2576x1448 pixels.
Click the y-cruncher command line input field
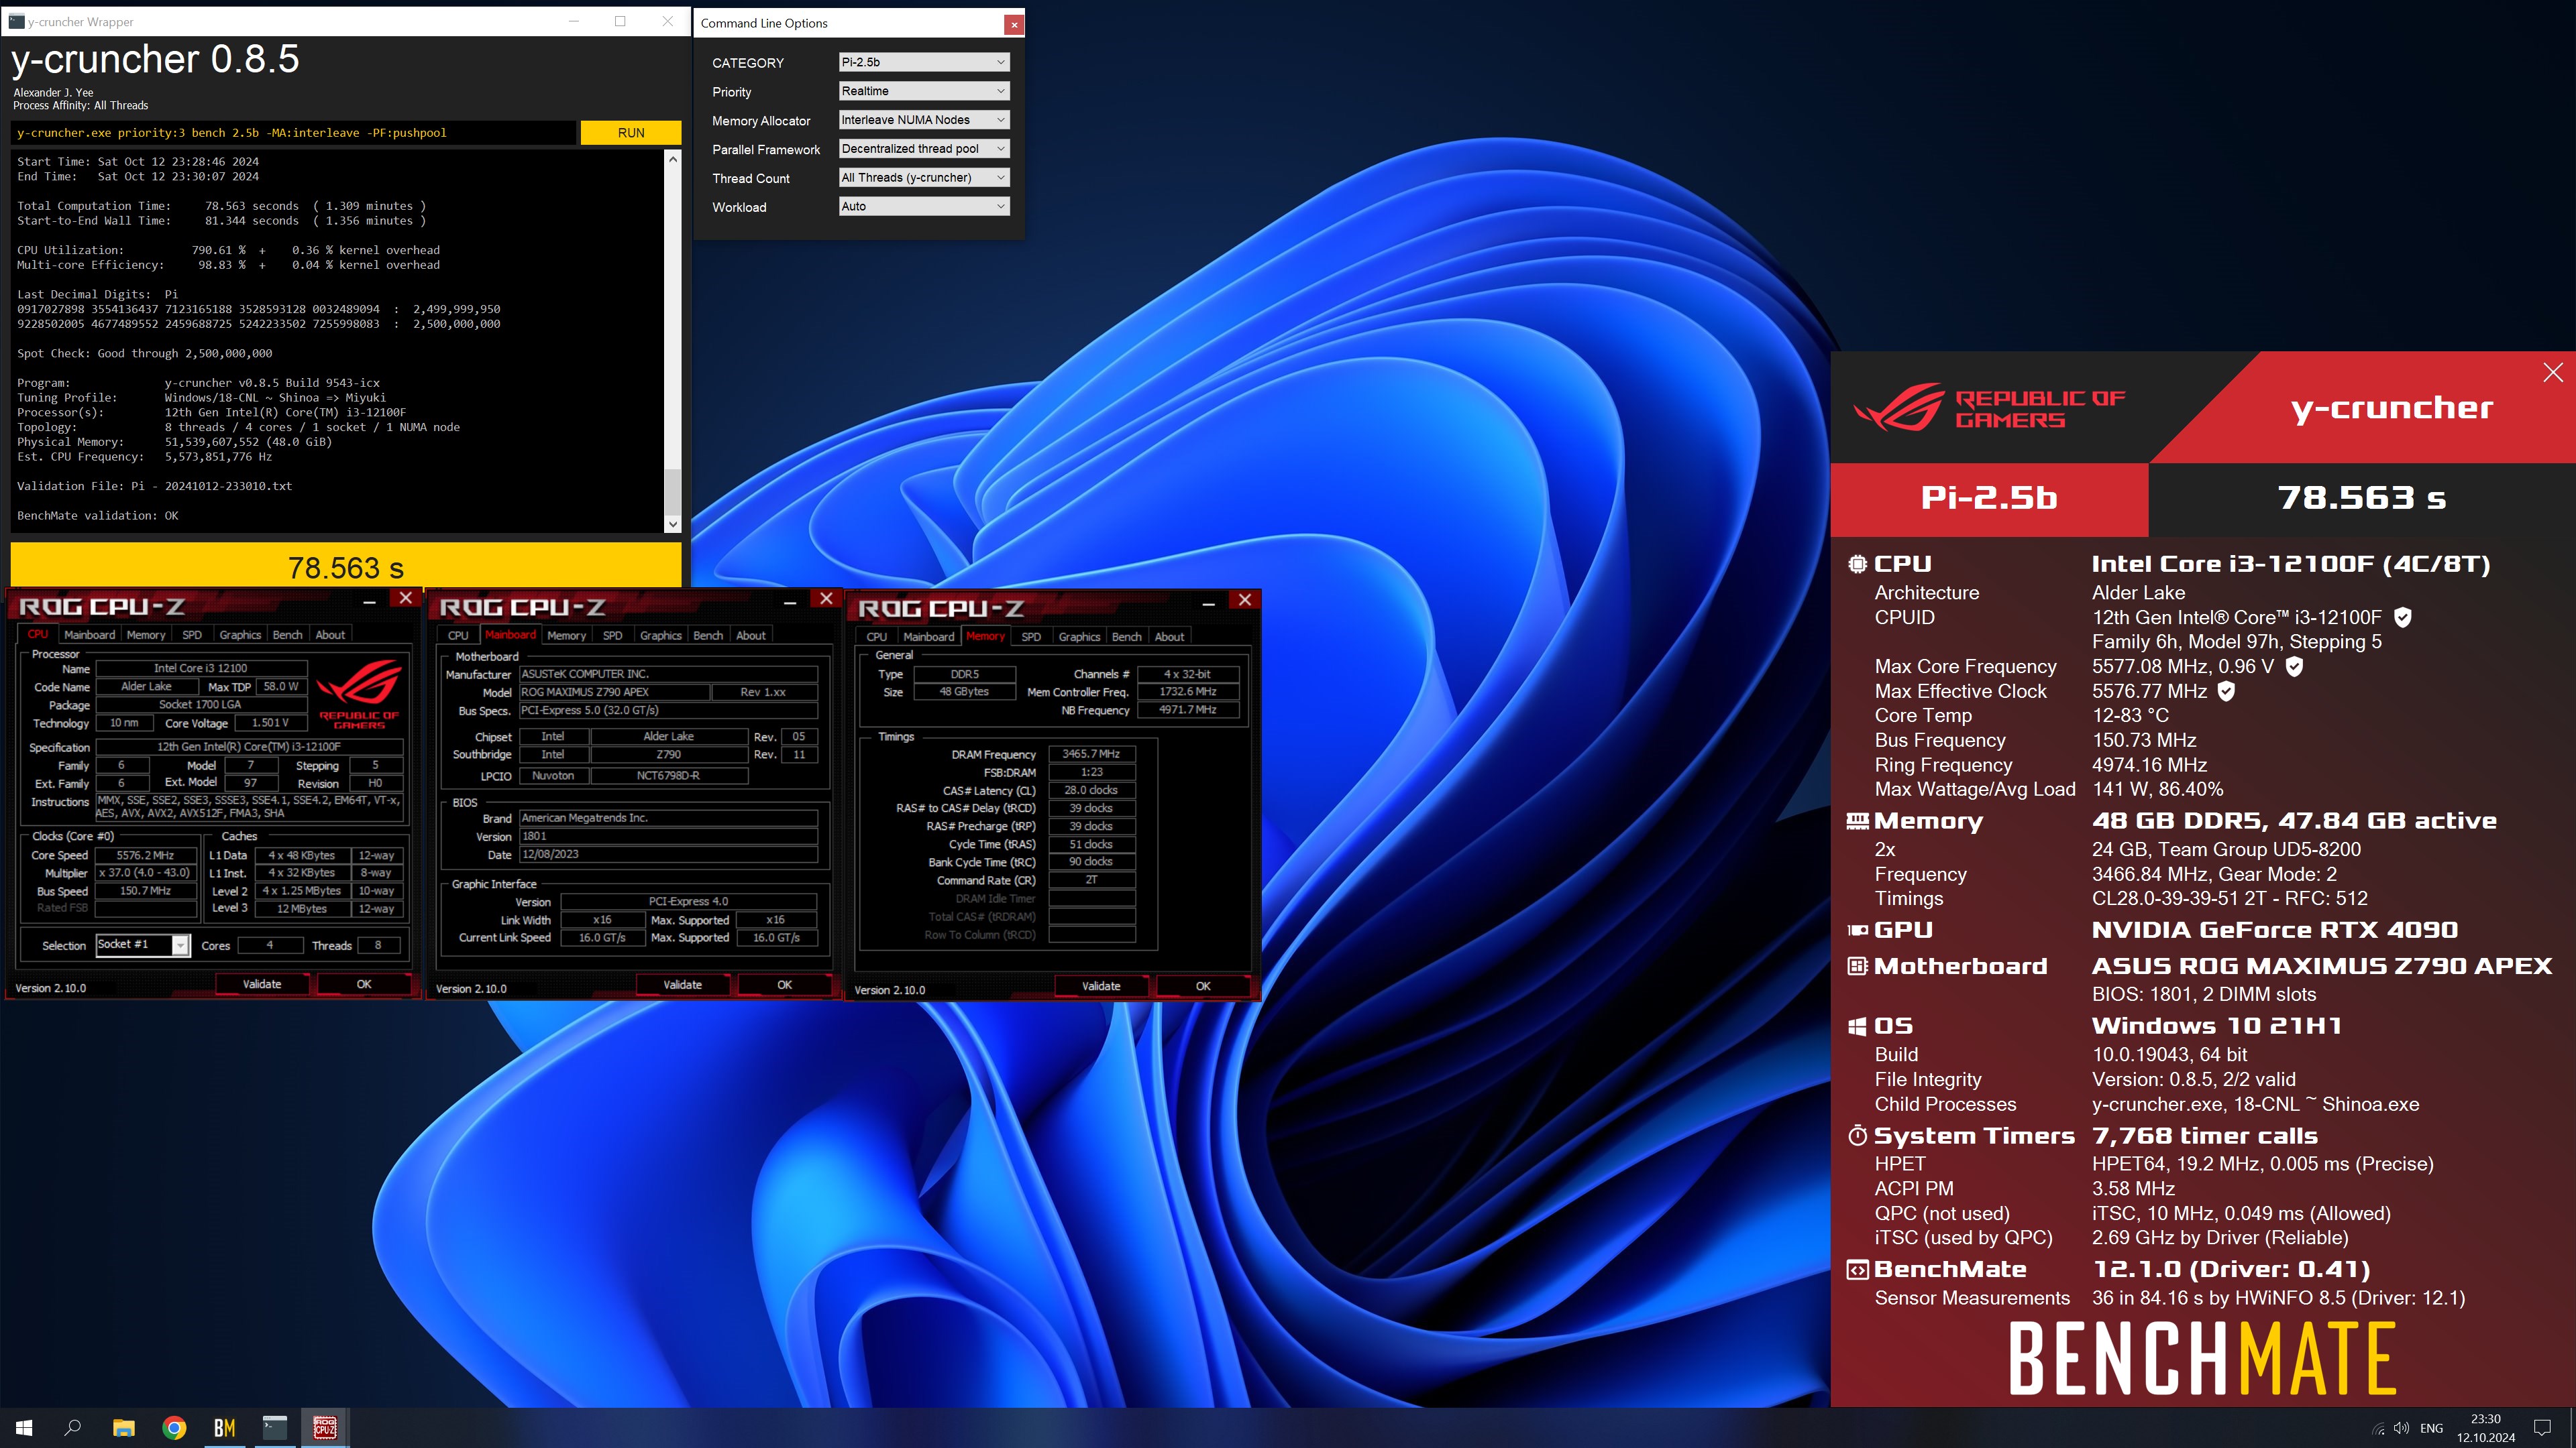[294, 133]
